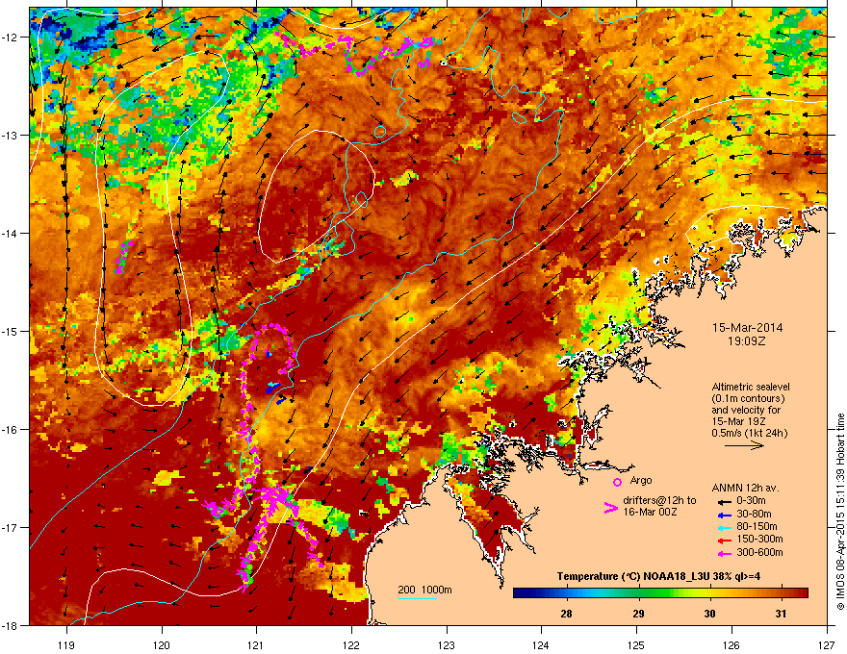Click the longitude axis label 125
The width and height of the screenshot is (847, 654).
[636, 644]
